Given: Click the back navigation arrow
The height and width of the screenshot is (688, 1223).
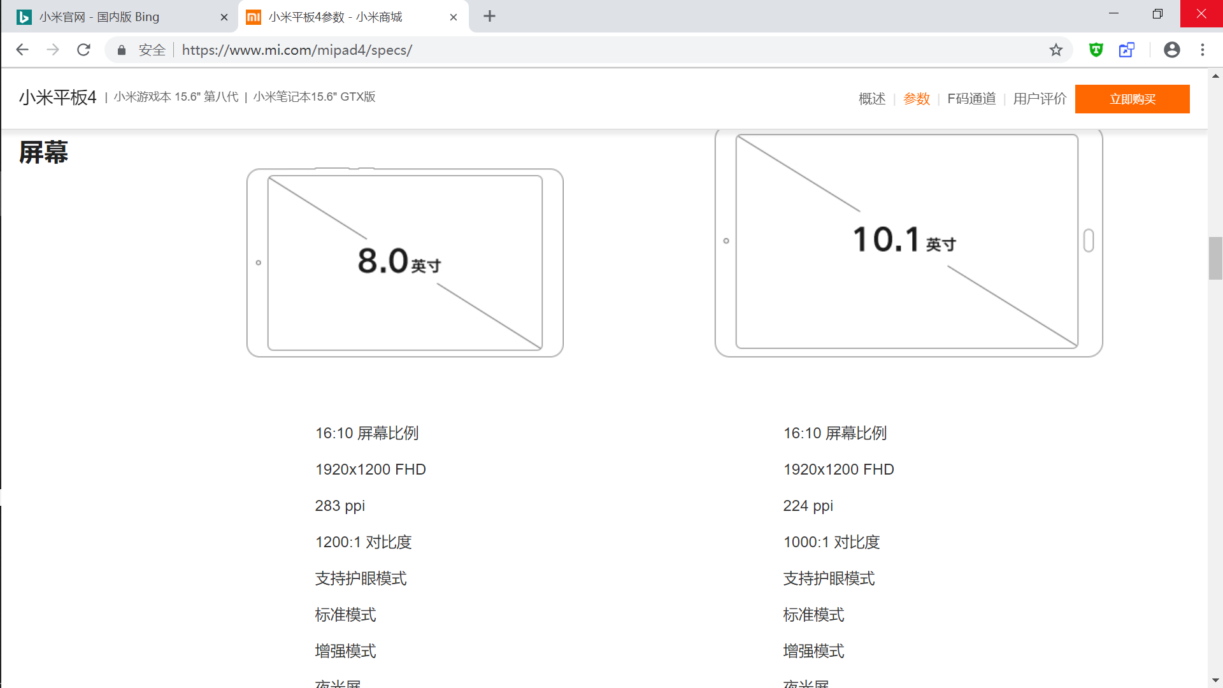Looking at the screenshot, I should (x=22, y=50).
